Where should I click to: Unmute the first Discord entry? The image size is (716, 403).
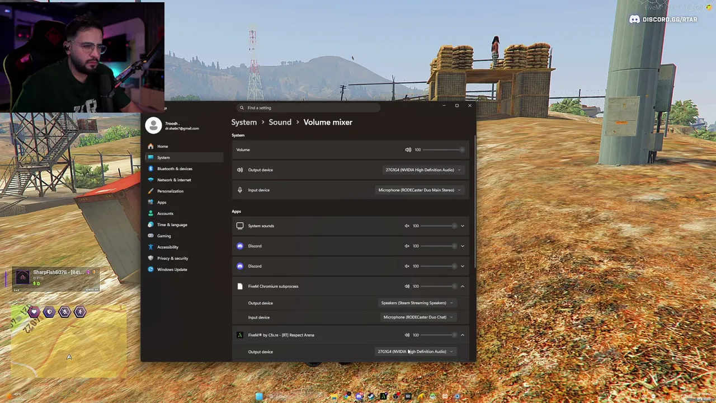(x=407, y=246)
